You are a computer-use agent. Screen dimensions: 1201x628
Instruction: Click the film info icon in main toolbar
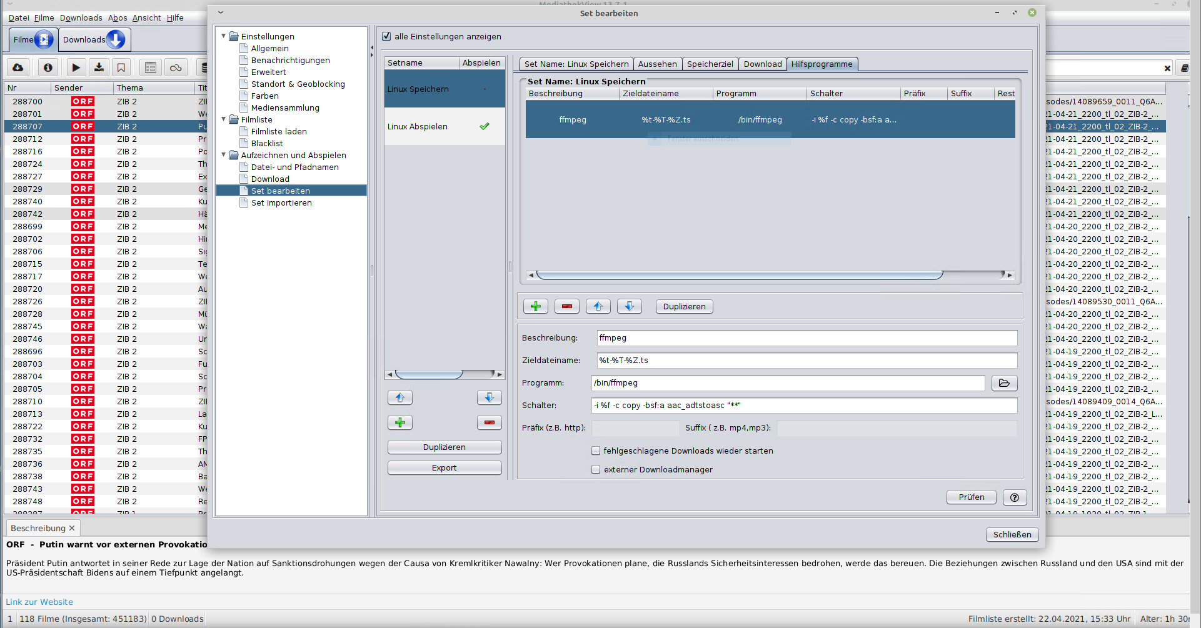tap(48, 67)
